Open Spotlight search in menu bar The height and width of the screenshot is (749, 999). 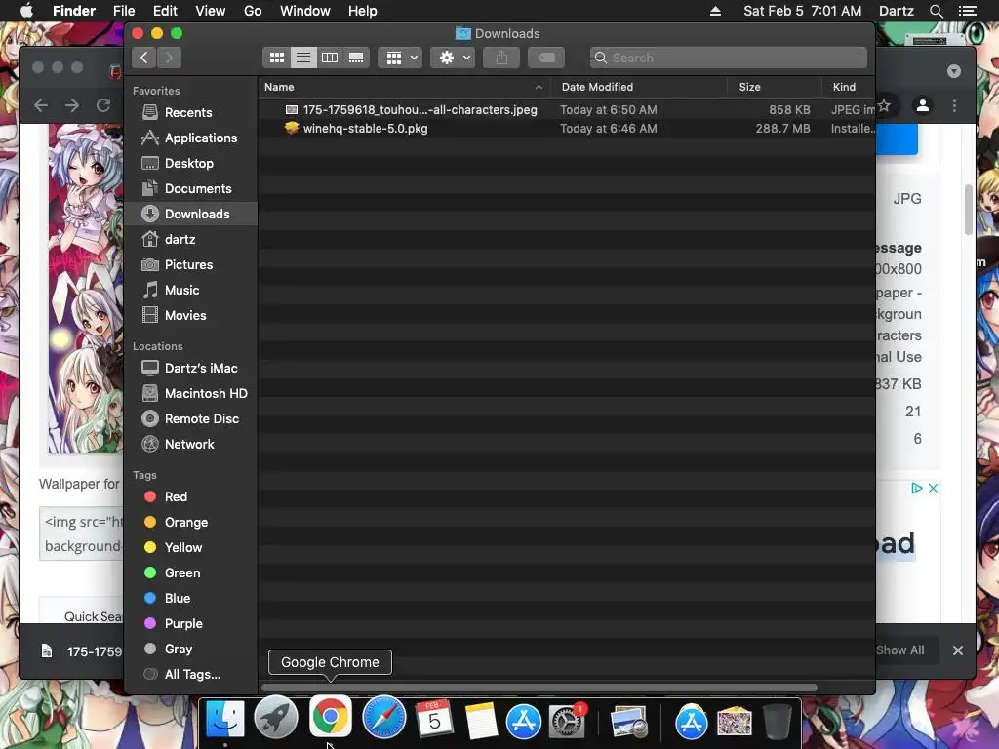936,11
